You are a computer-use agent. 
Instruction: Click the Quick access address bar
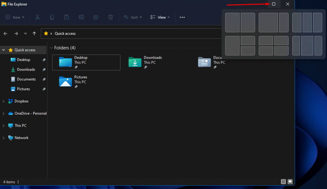pyautogui.click(x=128, y=34)
